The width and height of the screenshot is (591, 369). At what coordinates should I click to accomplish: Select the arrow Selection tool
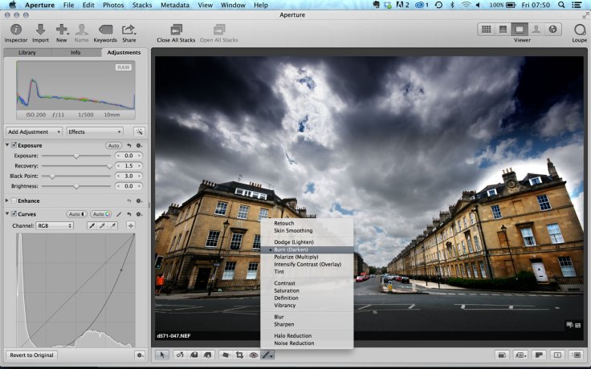[x=162, y=355]
